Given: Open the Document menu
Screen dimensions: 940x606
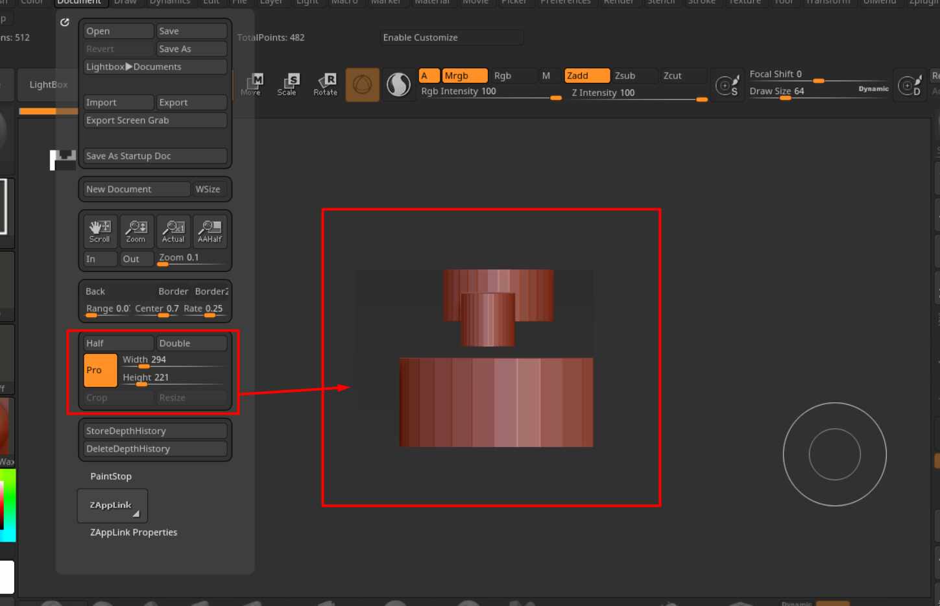Looking at the screenshot, I should pos(78,3).
